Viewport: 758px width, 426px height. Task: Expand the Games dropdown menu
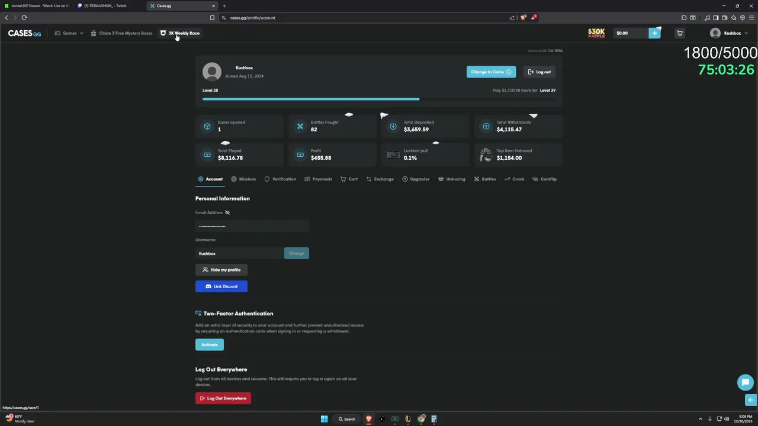click(69, 33)
